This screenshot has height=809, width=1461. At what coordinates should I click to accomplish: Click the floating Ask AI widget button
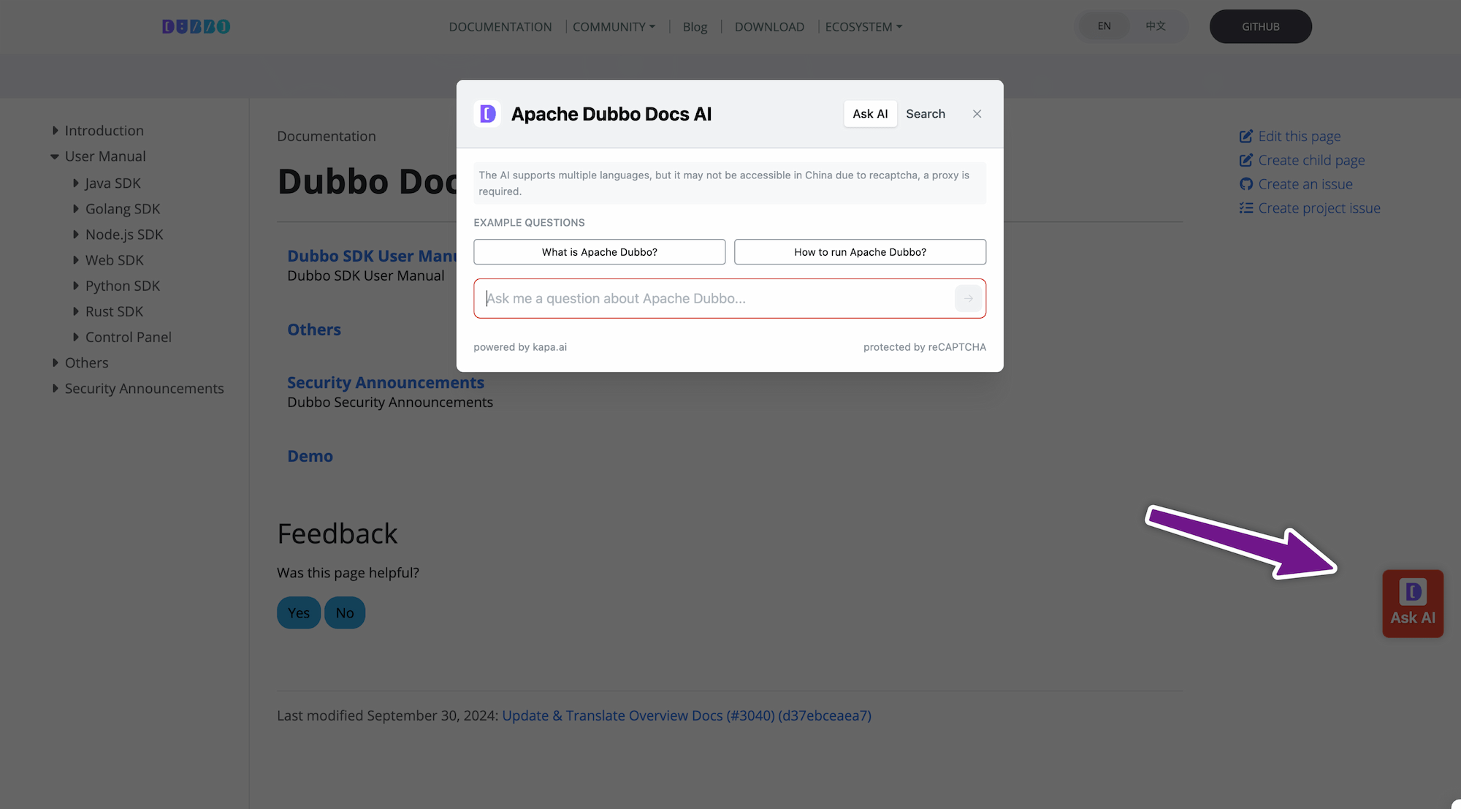pos(1413,604)
